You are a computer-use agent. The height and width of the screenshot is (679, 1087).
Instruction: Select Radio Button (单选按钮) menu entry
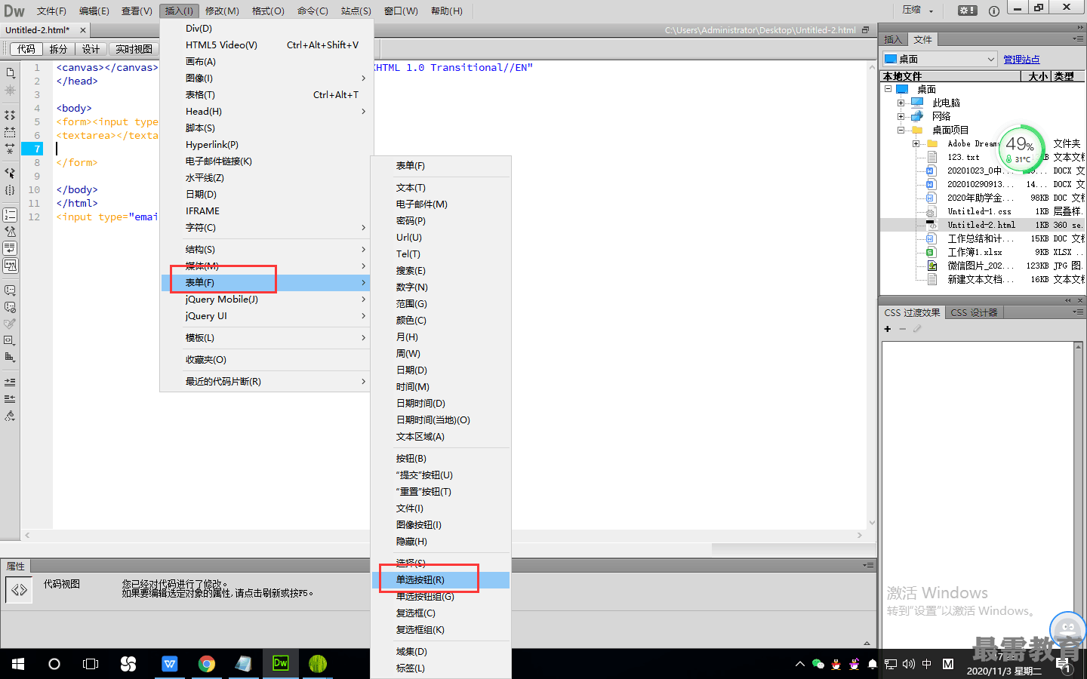(x=441, y=579)
